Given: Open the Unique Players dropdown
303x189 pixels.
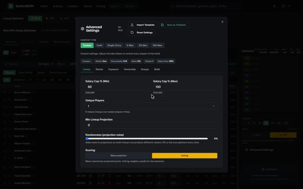Looking at the screenshot, I should [151, 106].
